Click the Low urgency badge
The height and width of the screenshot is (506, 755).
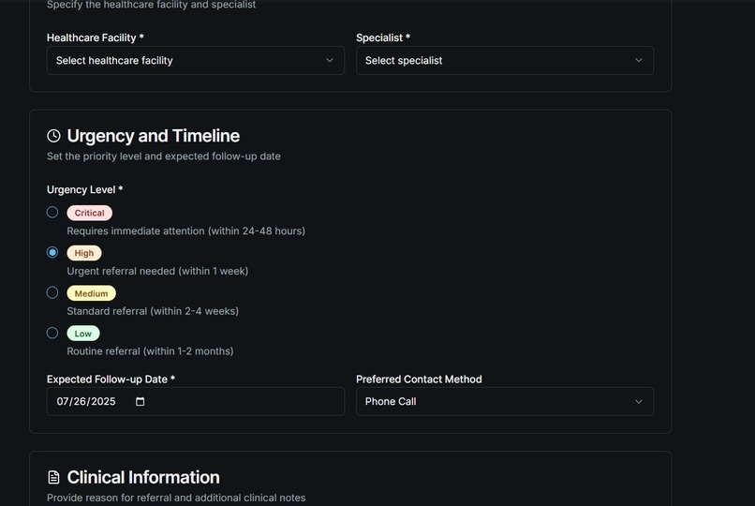[83, 334]
